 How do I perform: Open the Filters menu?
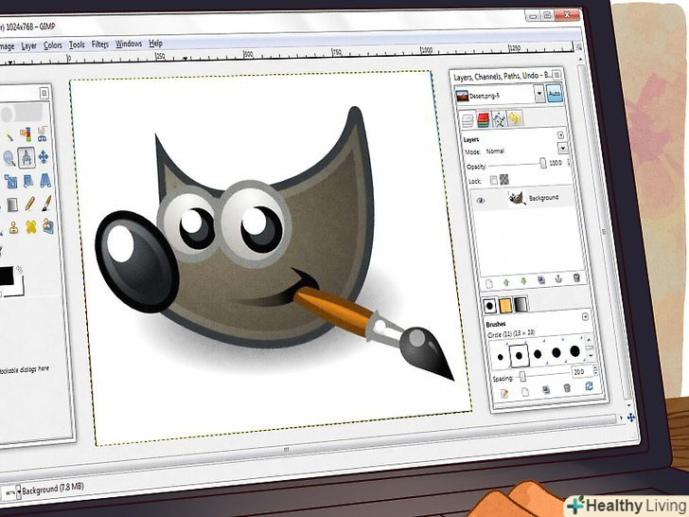coord(100,45)
